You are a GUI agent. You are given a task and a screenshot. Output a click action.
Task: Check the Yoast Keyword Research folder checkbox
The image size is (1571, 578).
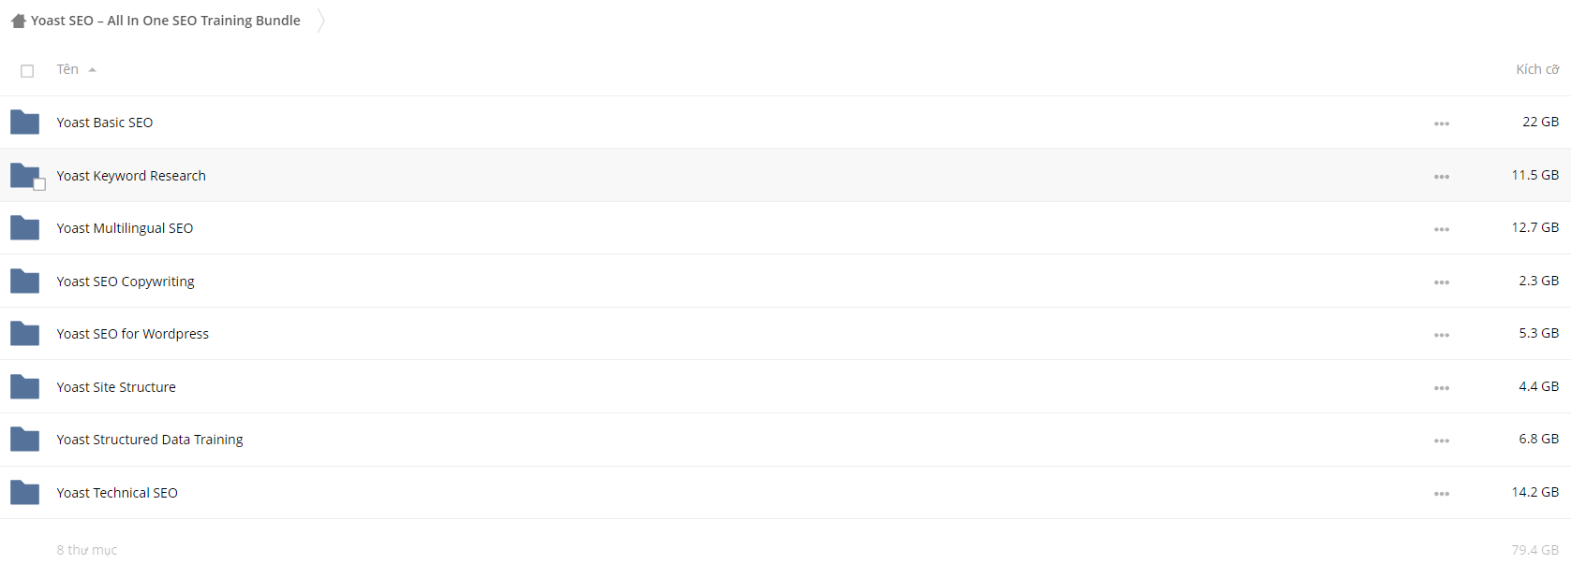(39, 184)
